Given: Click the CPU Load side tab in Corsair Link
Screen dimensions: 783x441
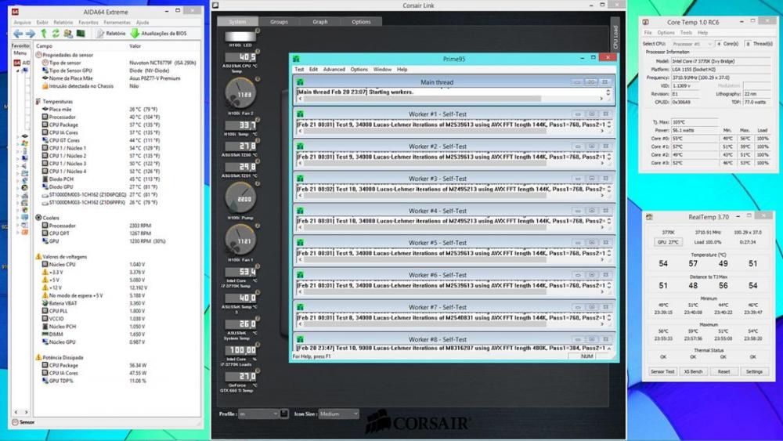Looking at the screenshot, I should [615, 37].
